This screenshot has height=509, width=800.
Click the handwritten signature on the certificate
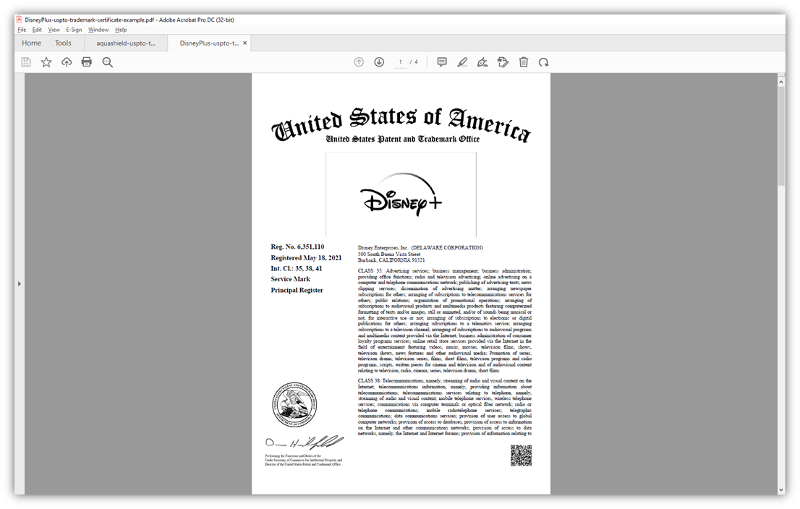pyautogui.click(x=304, y=442)
